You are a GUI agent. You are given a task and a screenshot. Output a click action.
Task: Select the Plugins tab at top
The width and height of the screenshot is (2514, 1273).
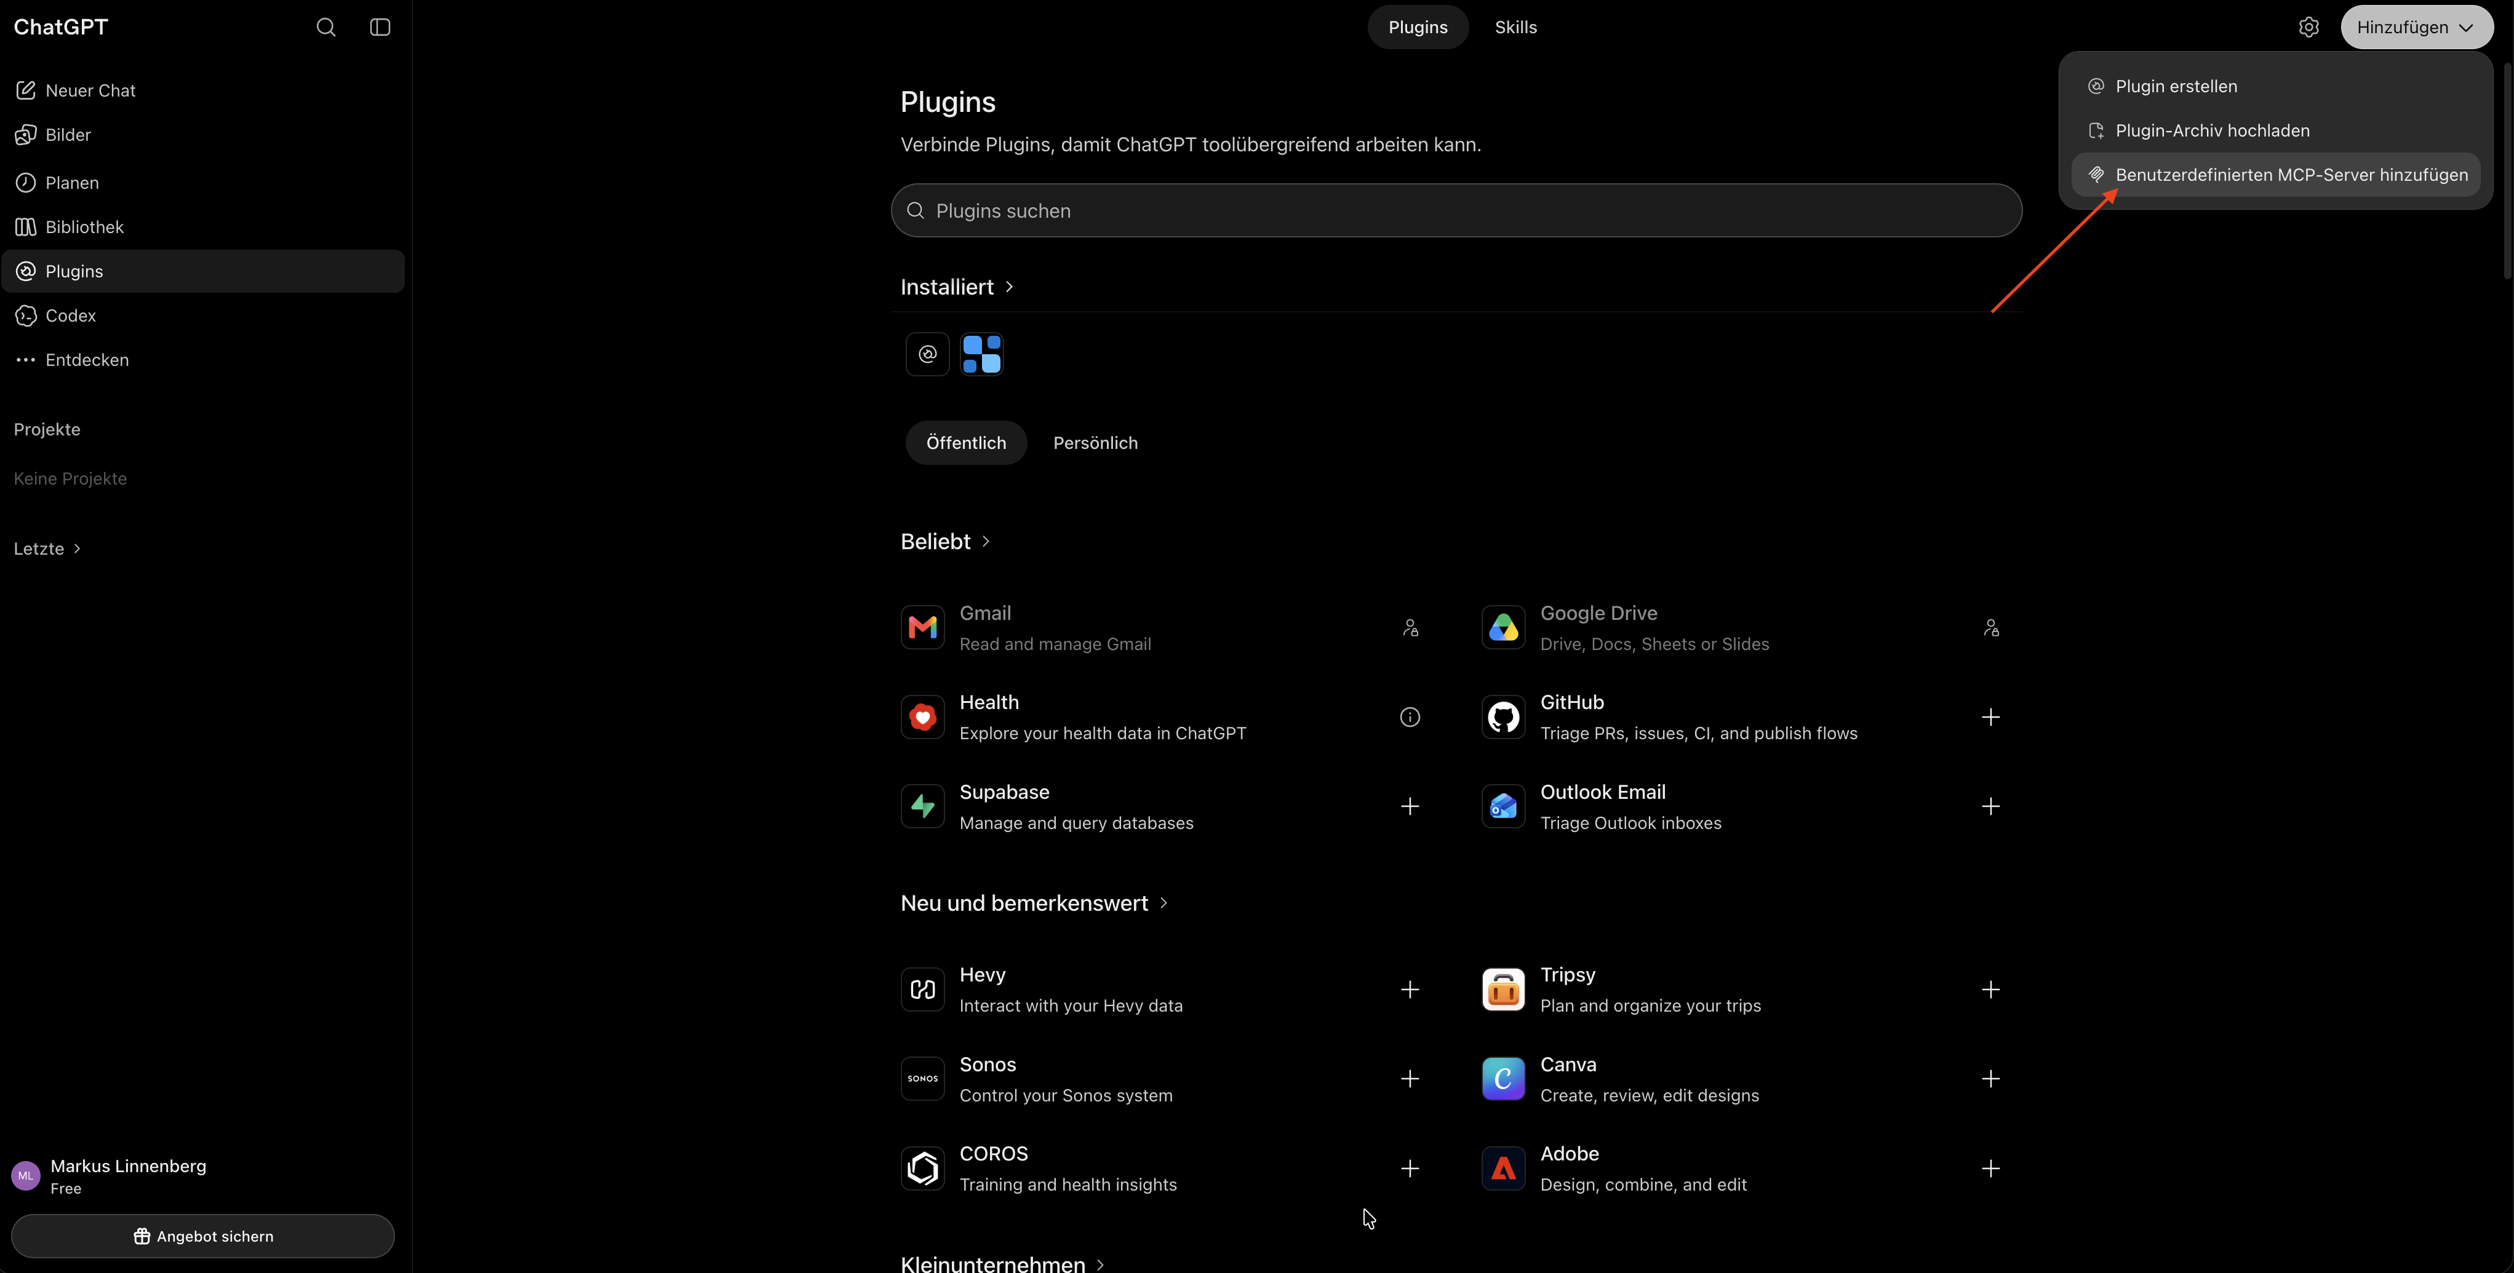[1418, 27]
